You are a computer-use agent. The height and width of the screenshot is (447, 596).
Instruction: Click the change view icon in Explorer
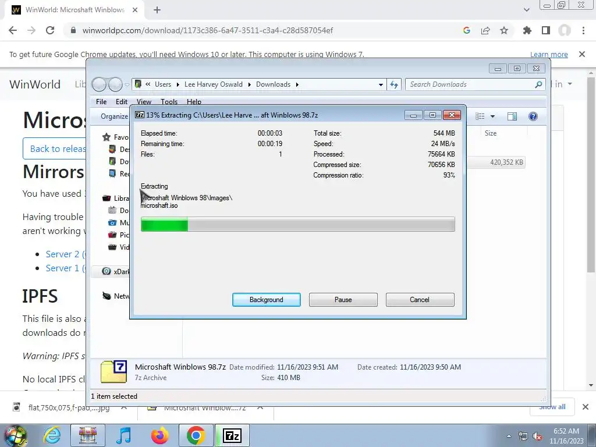pyautogui.click(x=480, y=116)
